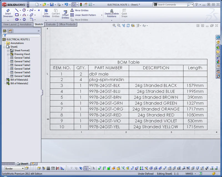This screenshot has width=222, height=177.
Task: Select the Smart Dimension tool
Action: [8, 13]
